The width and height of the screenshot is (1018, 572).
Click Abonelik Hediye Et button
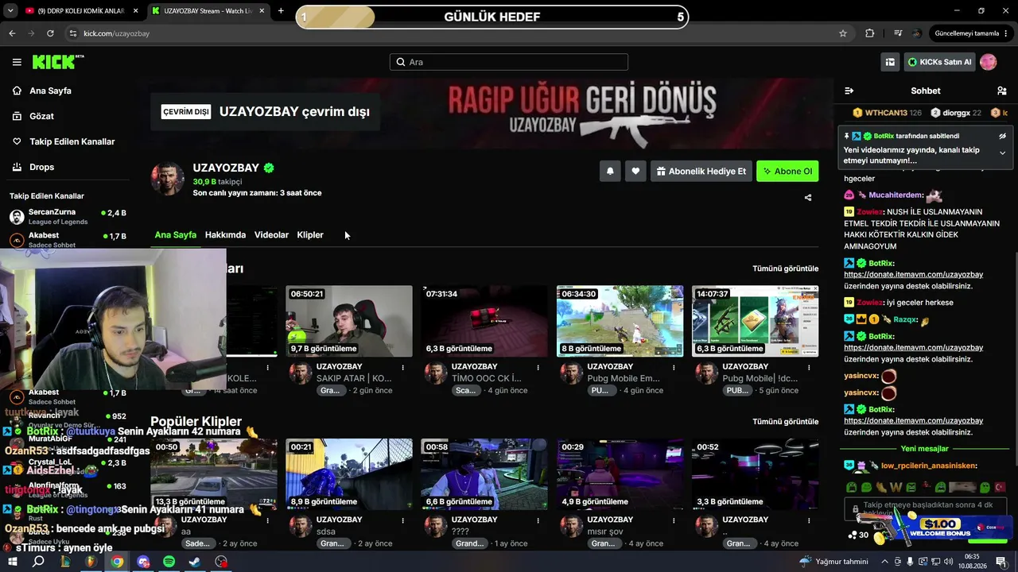tap(701, 171)
